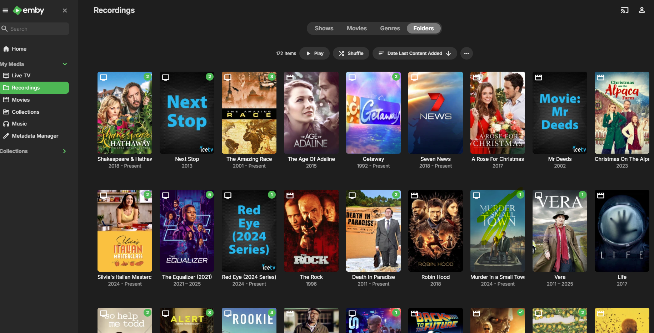Open the hamburger navigation menu
The height and width of the screenshot is (333, 654).
click(x=5, y=10)
